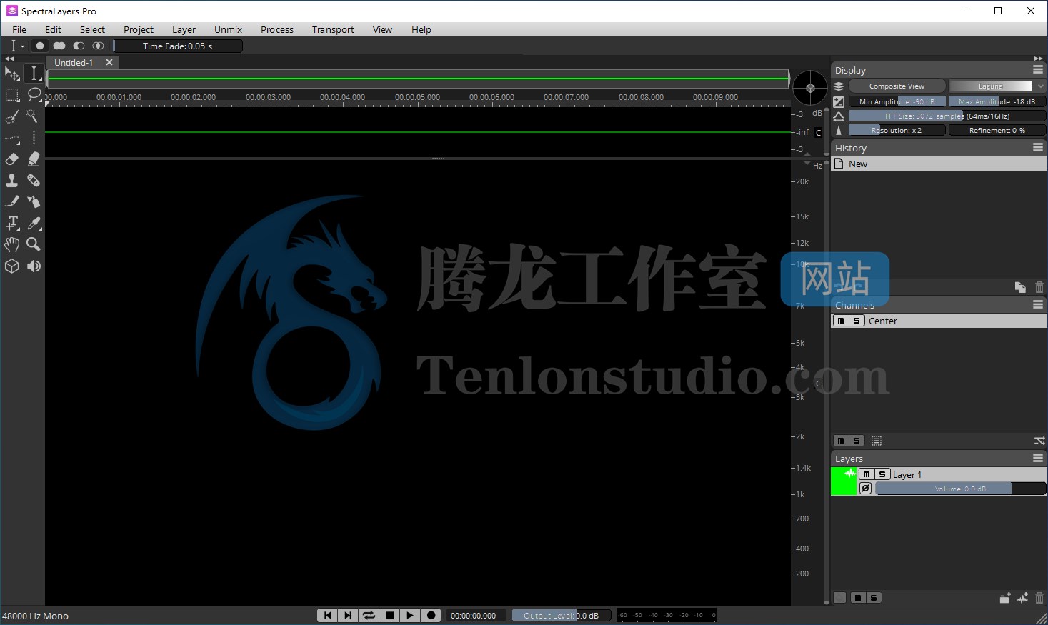This screenshot has height=625, width=1048.
Task: Select the Draw pencil tool
Action: click(x=12, y=202)
